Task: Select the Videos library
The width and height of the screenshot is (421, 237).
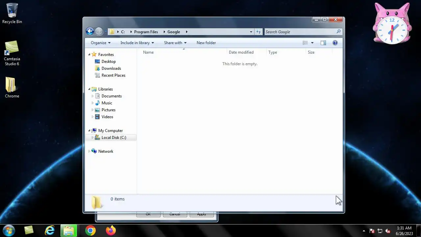Action: (x=107, y=117)
